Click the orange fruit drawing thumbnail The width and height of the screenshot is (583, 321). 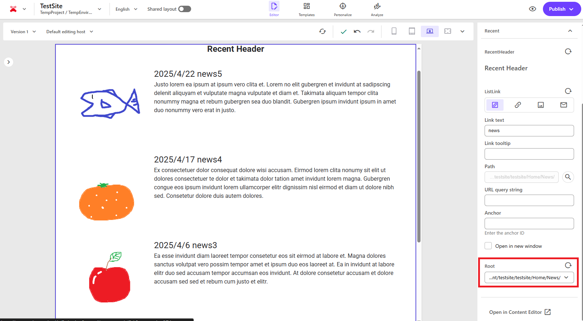107,202
